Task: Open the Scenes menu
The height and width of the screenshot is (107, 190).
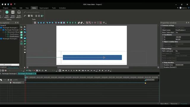Action: (14, 8)
